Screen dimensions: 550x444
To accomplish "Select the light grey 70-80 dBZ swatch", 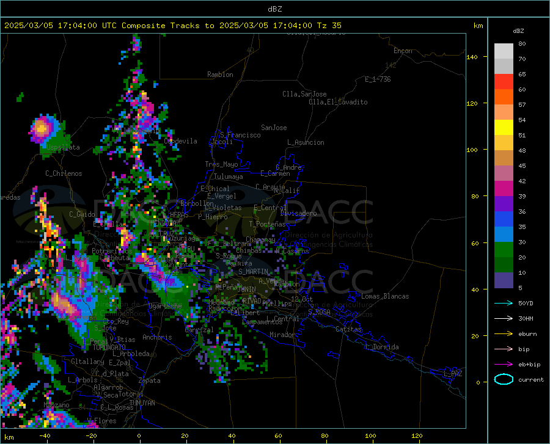I will [x=504, y=51].
